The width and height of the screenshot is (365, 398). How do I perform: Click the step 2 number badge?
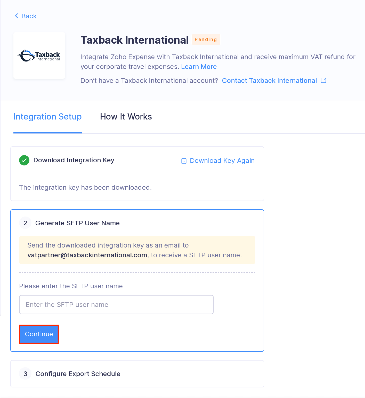click(25, 223)
